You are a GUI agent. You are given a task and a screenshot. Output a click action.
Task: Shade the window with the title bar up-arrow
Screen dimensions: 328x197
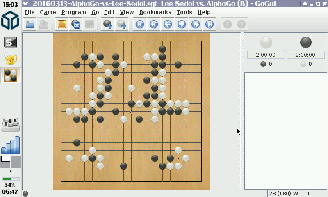click(305, 4)
